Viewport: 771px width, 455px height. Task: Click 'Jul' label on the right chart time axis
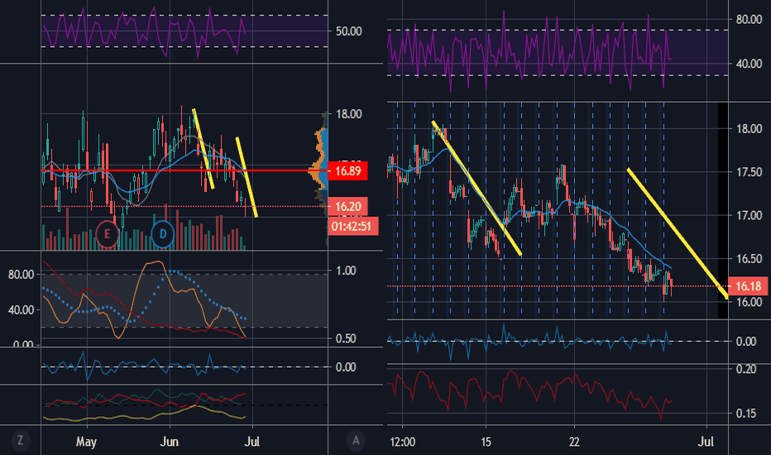pos(706,441)
